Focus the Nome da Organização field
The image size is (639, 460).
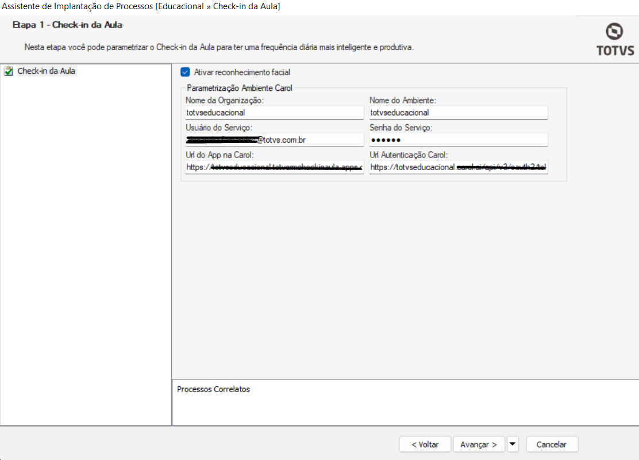tap(274, 113)
